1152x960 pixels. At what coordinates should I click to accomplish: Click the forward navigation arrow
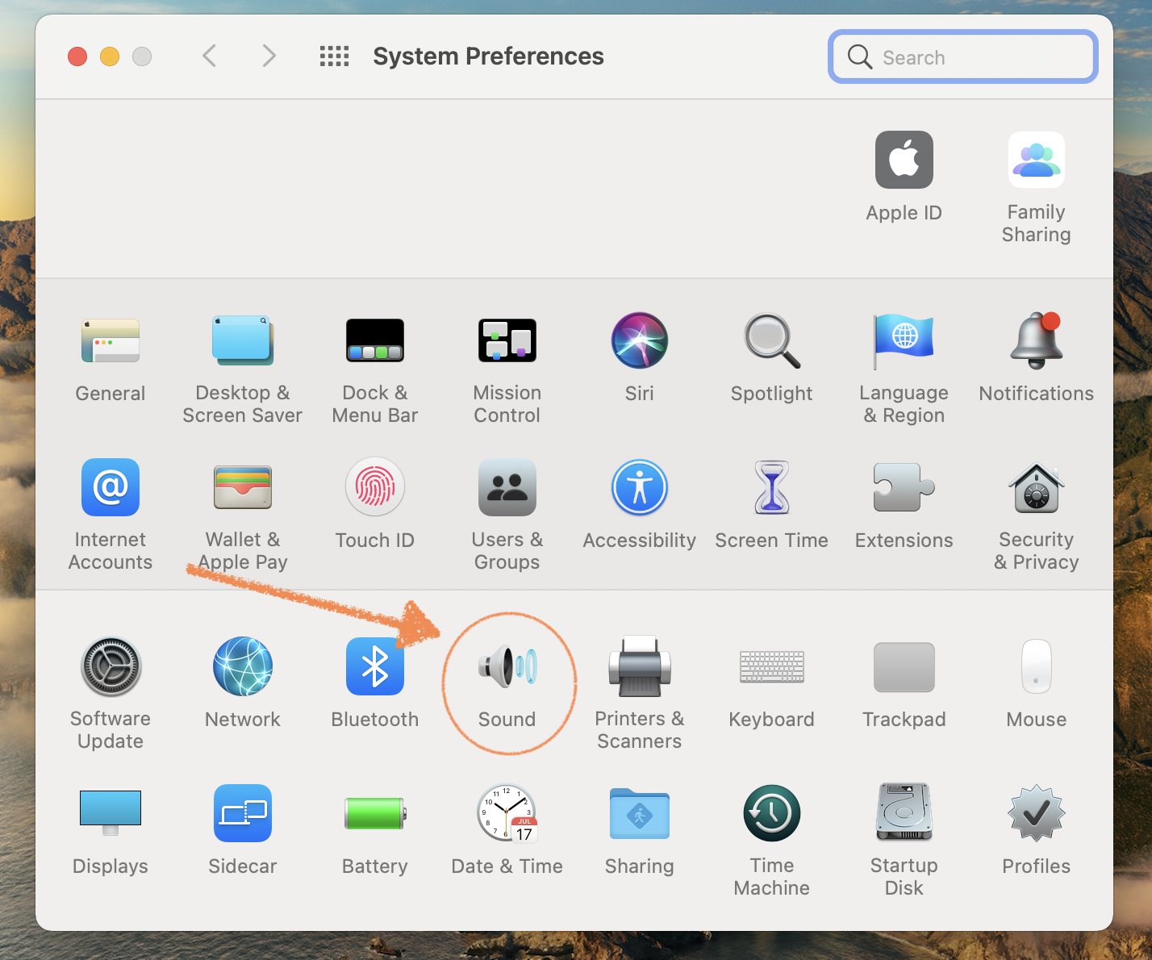coord(269,56)
